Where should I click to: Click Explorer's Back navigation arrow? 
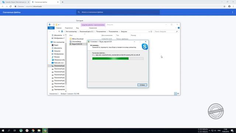click(50, 31)
